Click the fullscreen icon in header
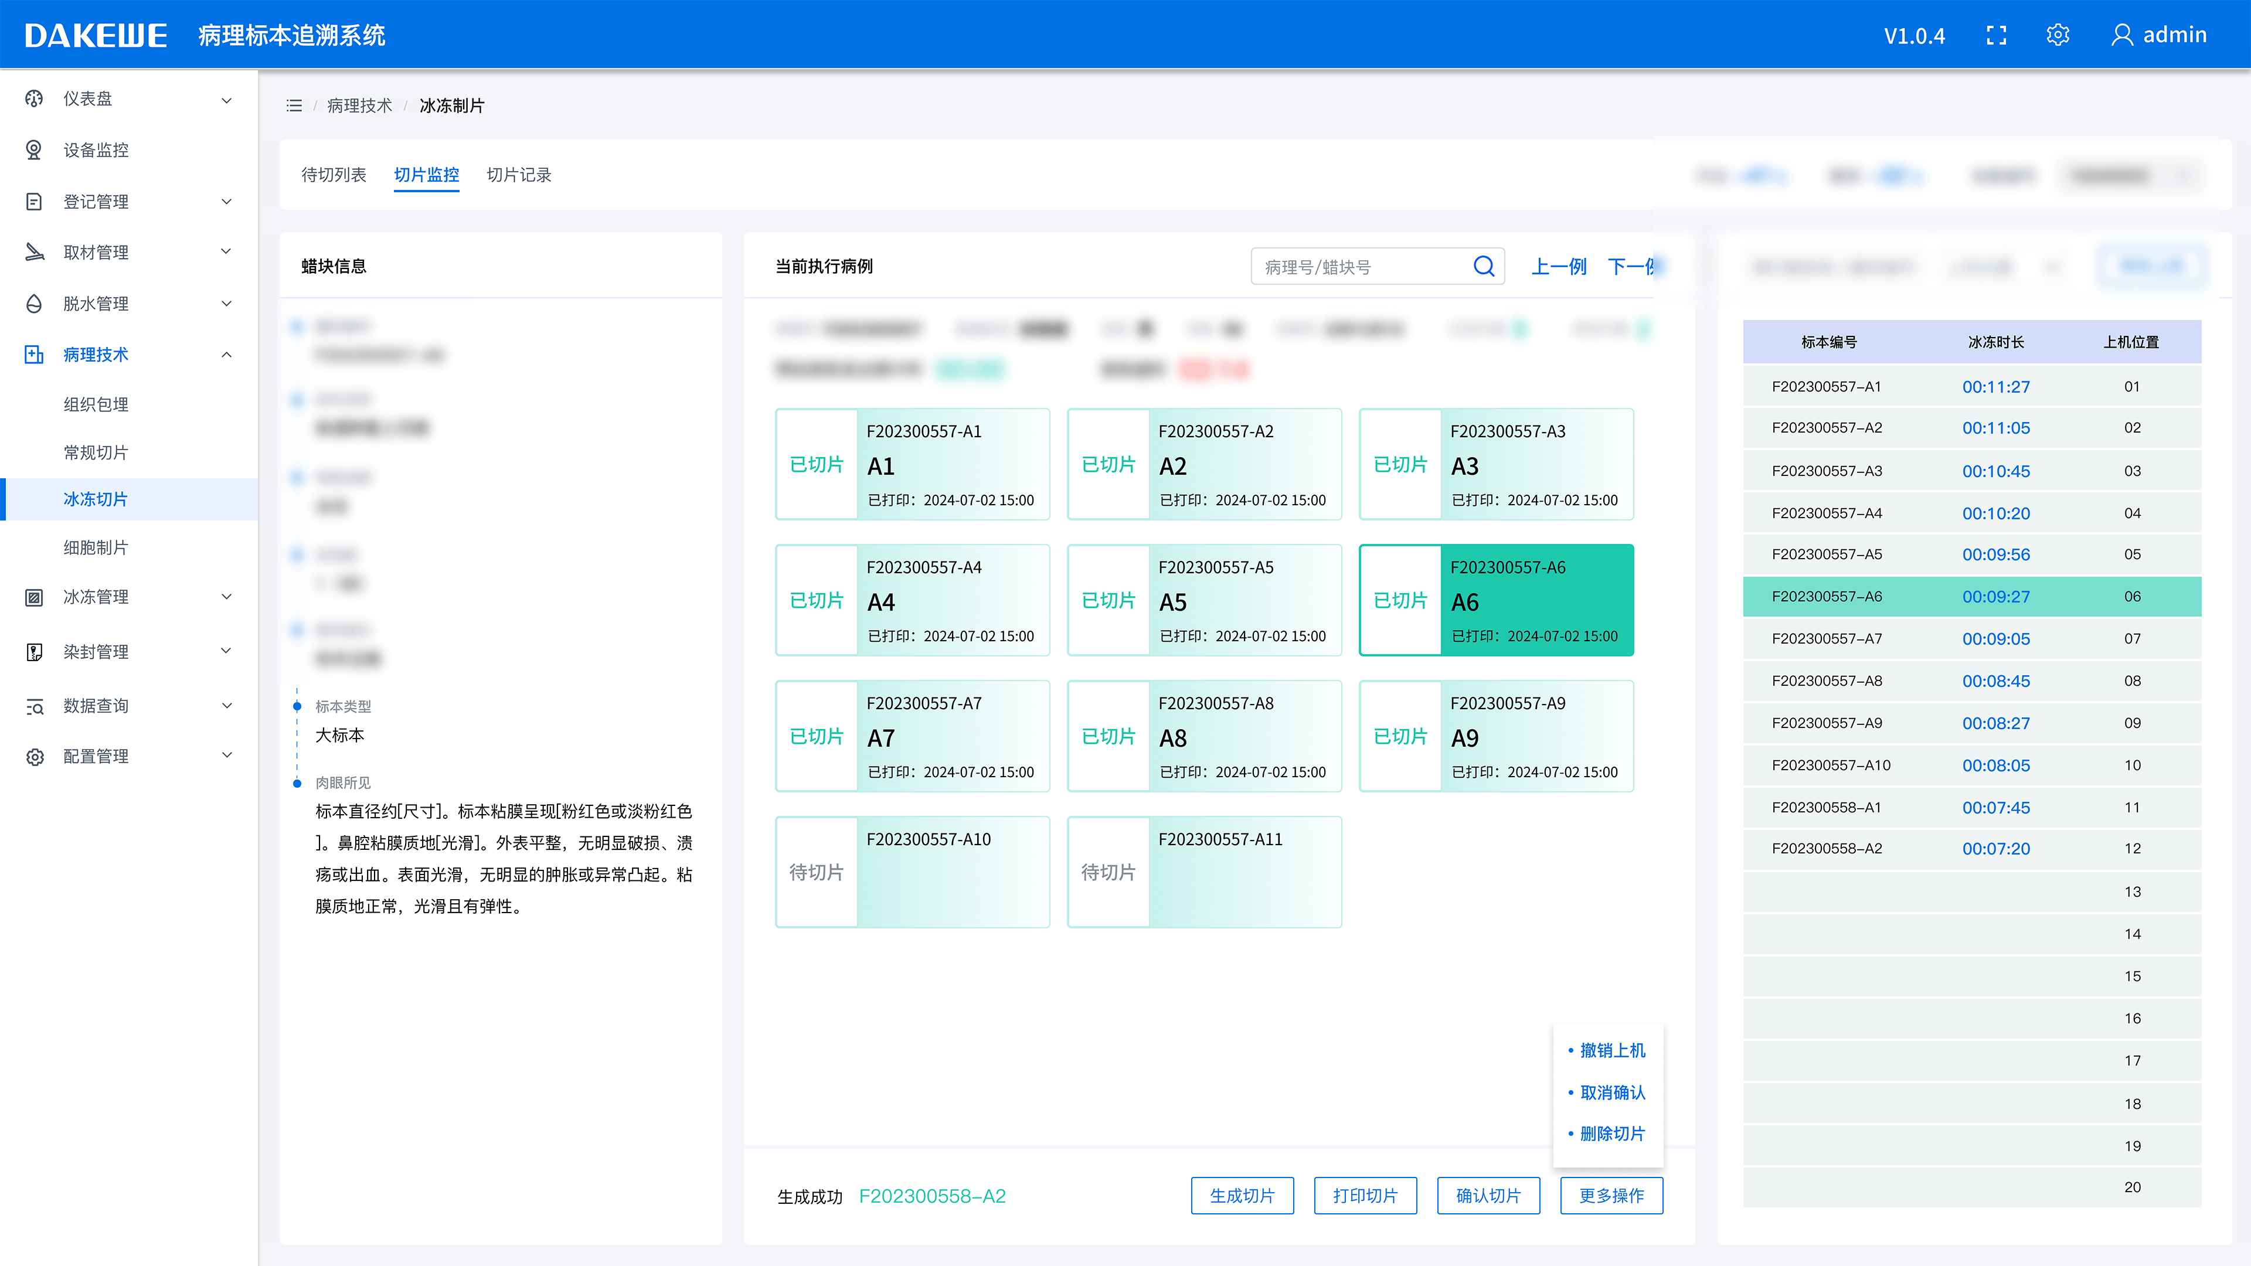This screenshot has width=2251, height=1266. 1996,35
